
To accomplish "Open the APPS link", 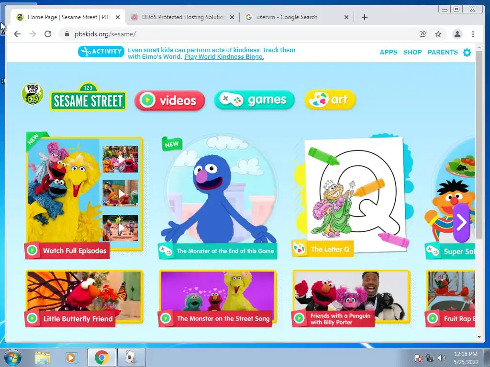I will [x=389, y=52].
